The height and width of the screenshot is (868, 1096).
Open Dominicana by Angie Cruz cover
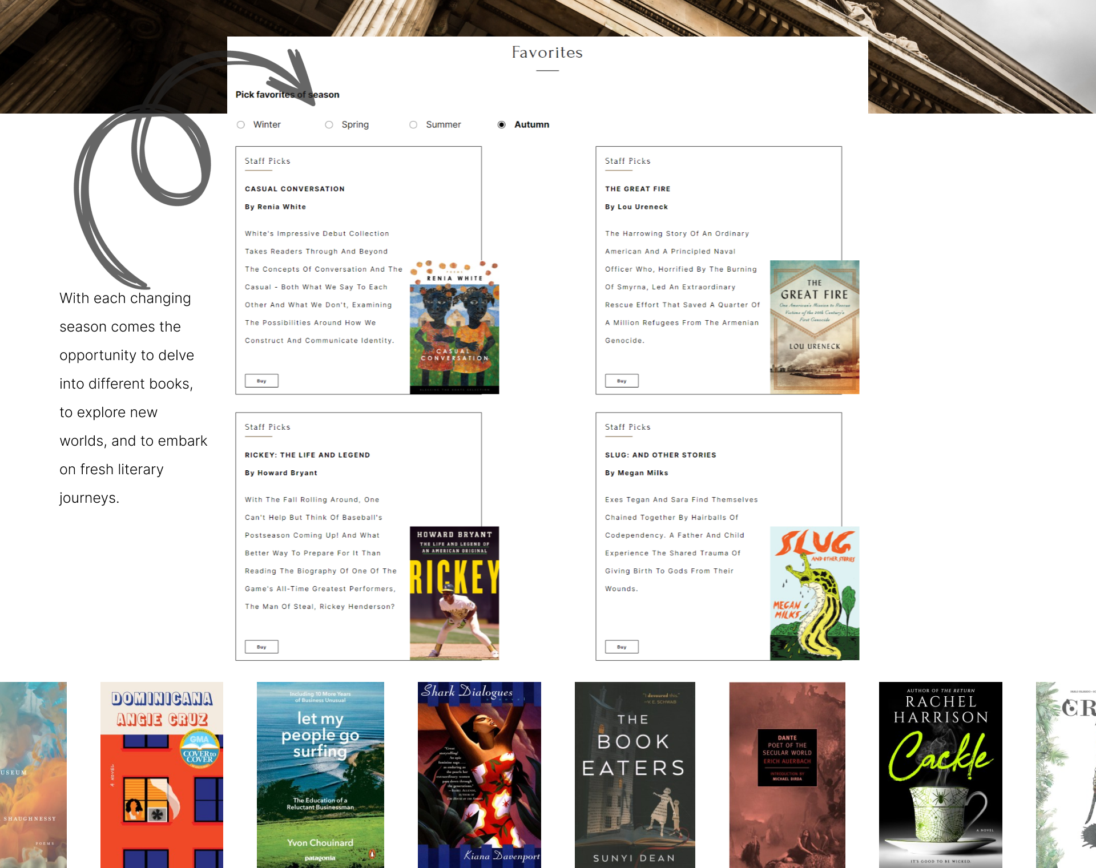tap(162, 774)
